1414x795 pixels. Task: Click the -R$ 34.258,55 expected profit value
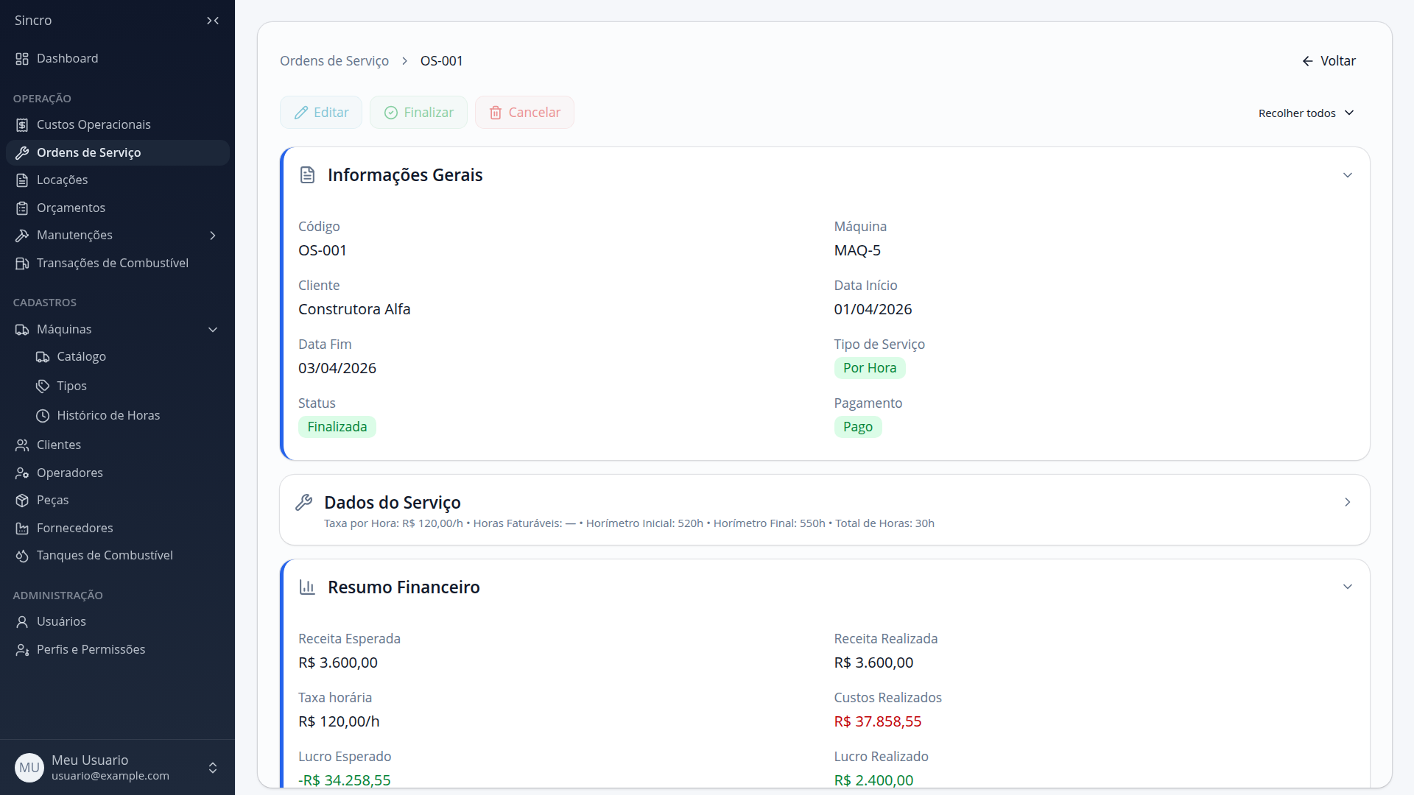345,780
